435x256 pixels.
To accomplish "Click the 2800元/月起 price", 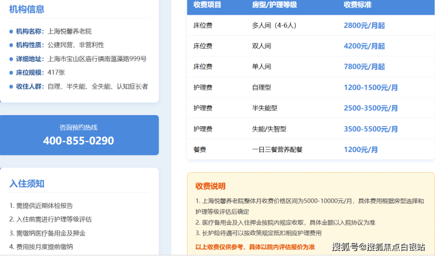I will [364, 25].
